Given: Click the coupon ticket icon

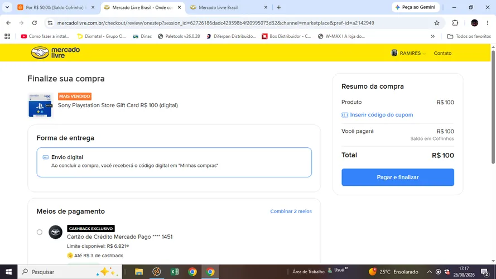Looking at the screenshot, I should [x=345, y=115].
